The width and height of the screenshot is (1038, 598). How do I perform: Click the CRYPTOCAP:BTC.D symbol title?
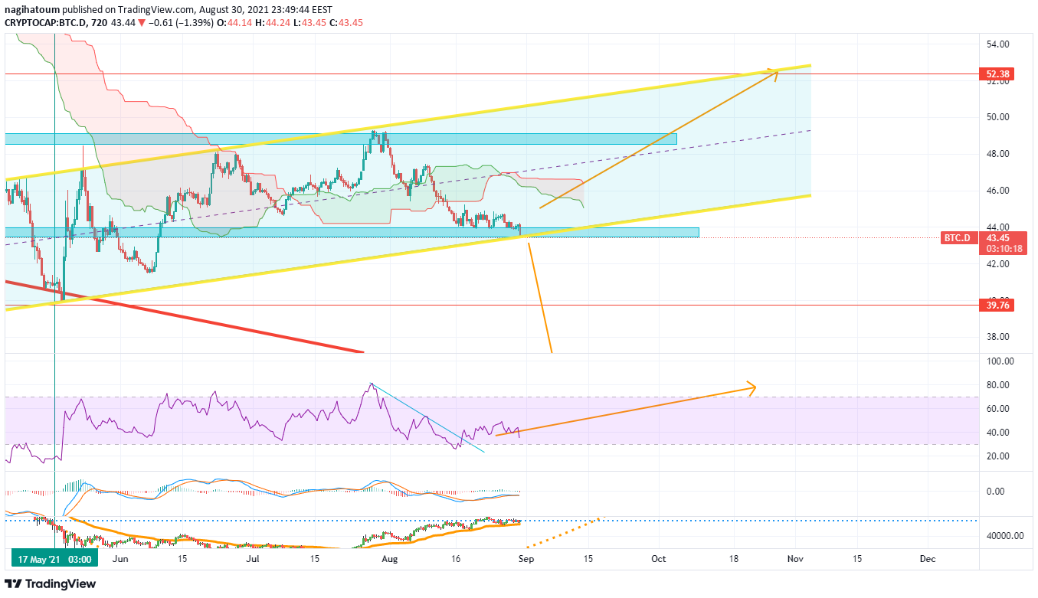pyautogui.click(x=47, y=23)
